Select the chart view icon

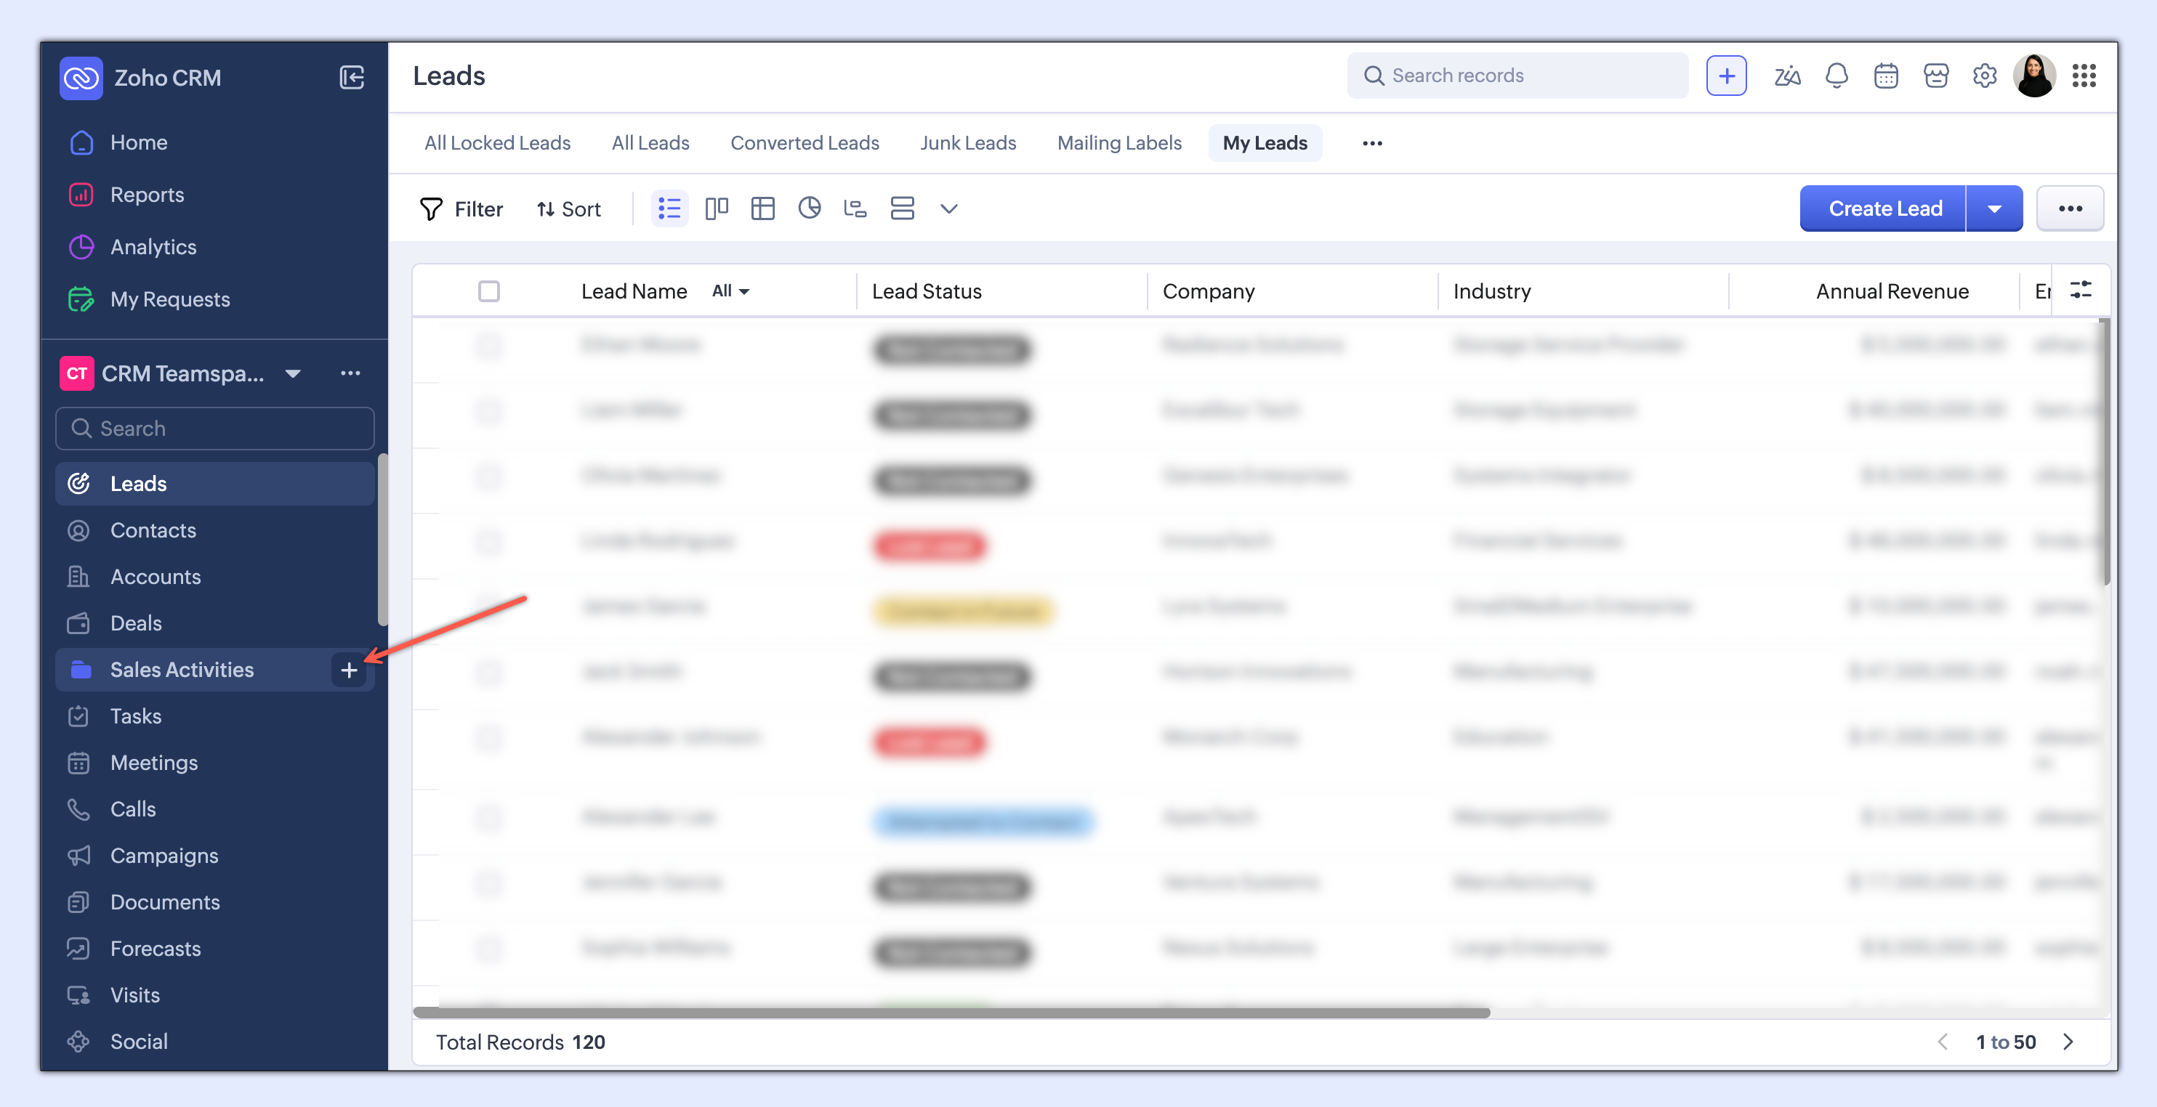[x=809, y=208]
